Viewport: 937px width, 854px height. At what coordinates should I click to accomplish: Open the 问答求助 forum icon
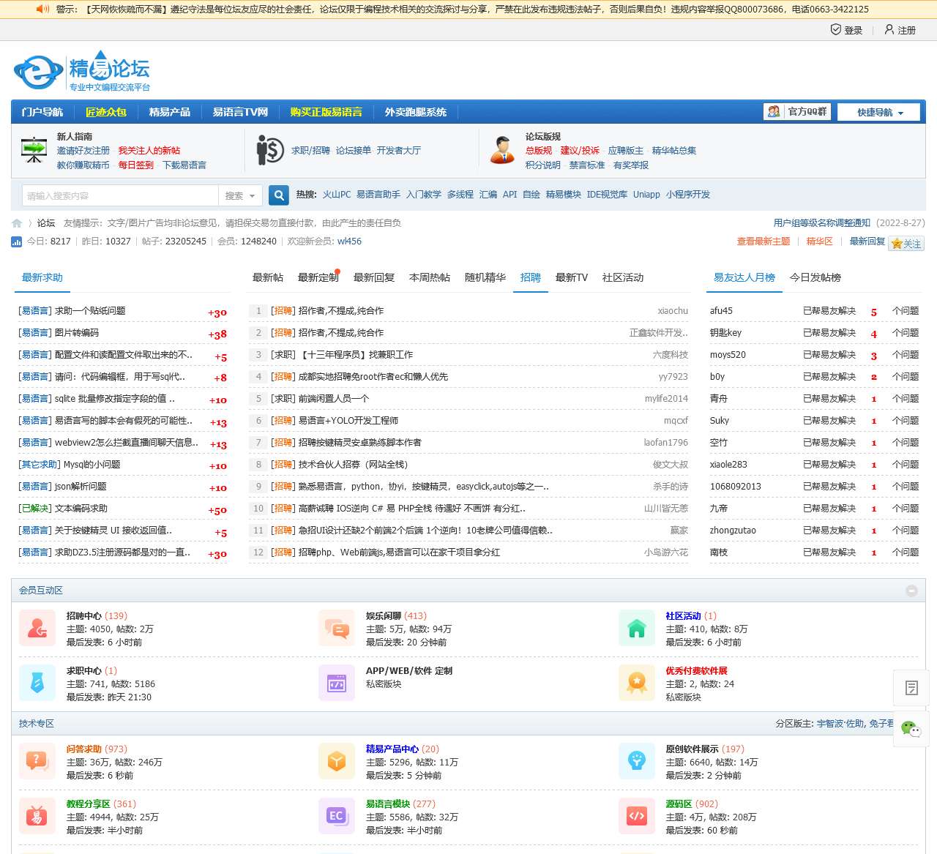(x=37, y=762)
